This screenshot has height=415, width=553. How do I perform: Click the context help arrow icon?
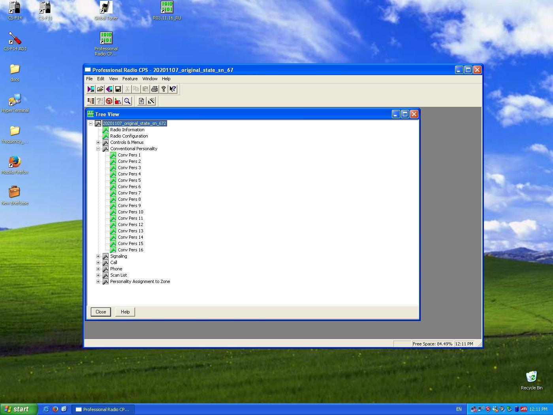pos(173,89)
